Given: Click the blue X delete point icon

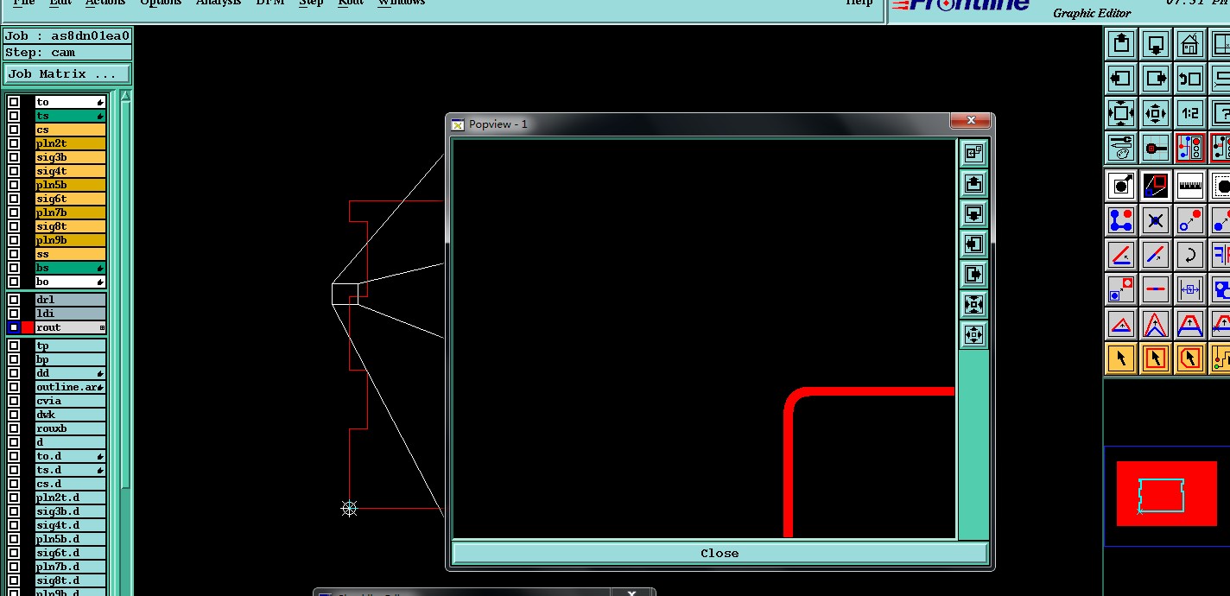Looking at the screenshot, I should pos(1156,219).
